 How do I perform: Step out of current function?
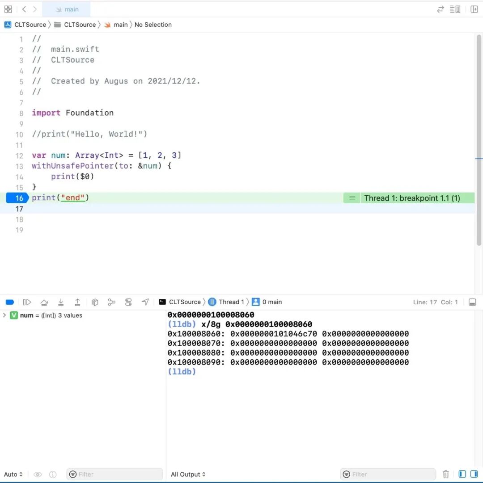(x=77, y=302)
